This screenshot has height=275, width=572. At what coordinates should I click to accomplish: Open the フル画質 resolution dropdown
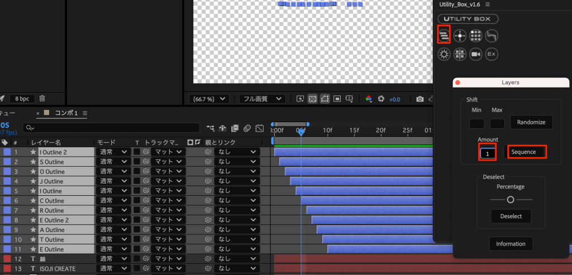pyautogui.click(x=262, y=99)
